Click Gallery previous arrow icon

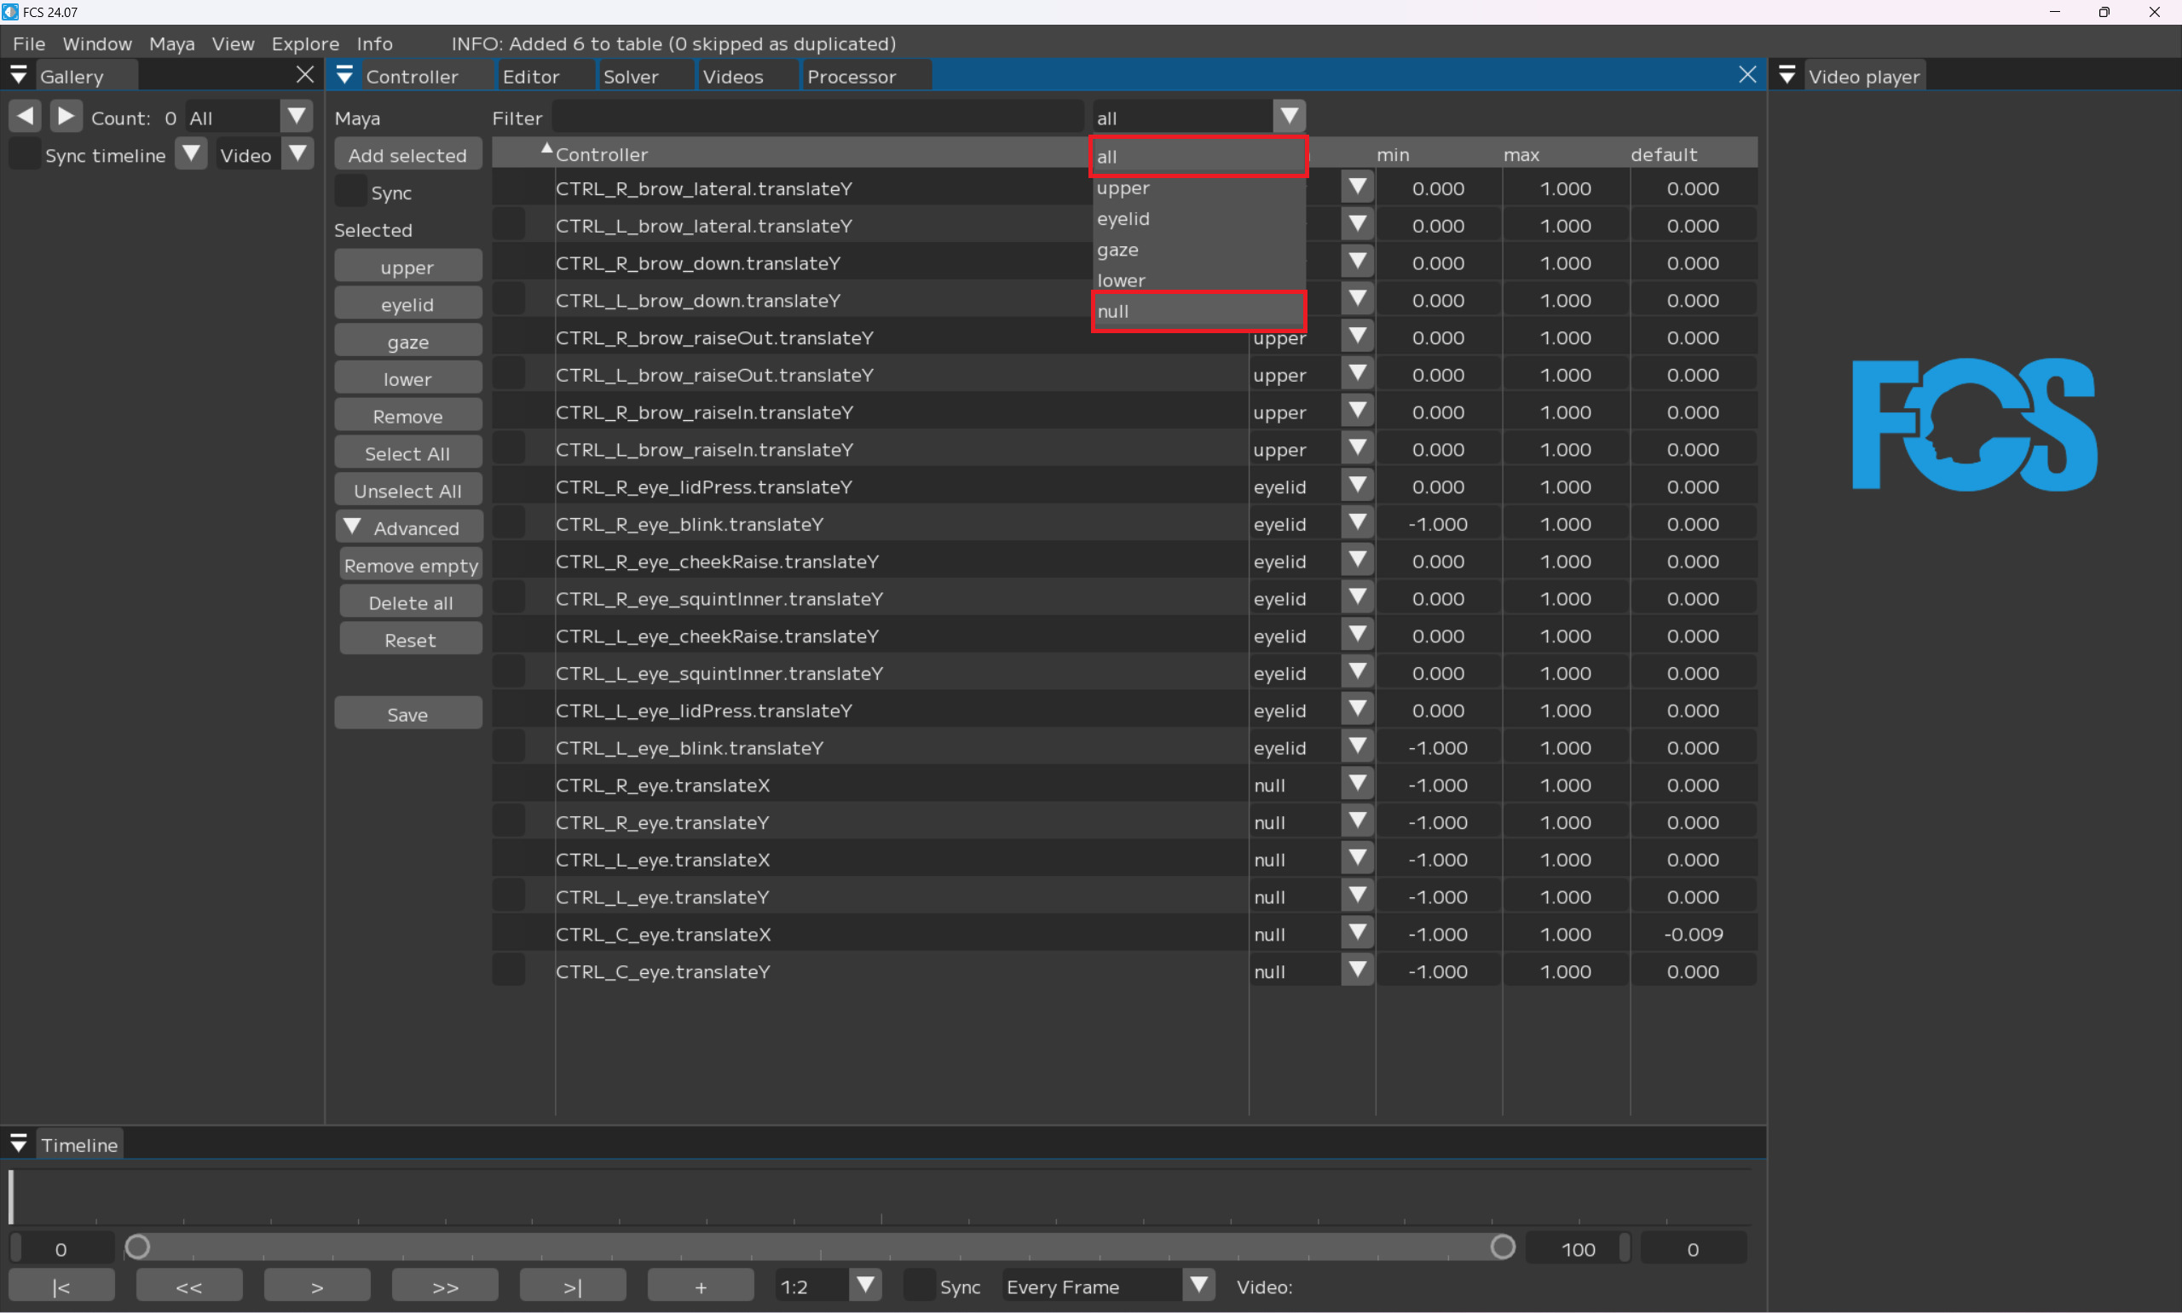tap(25, 117)
